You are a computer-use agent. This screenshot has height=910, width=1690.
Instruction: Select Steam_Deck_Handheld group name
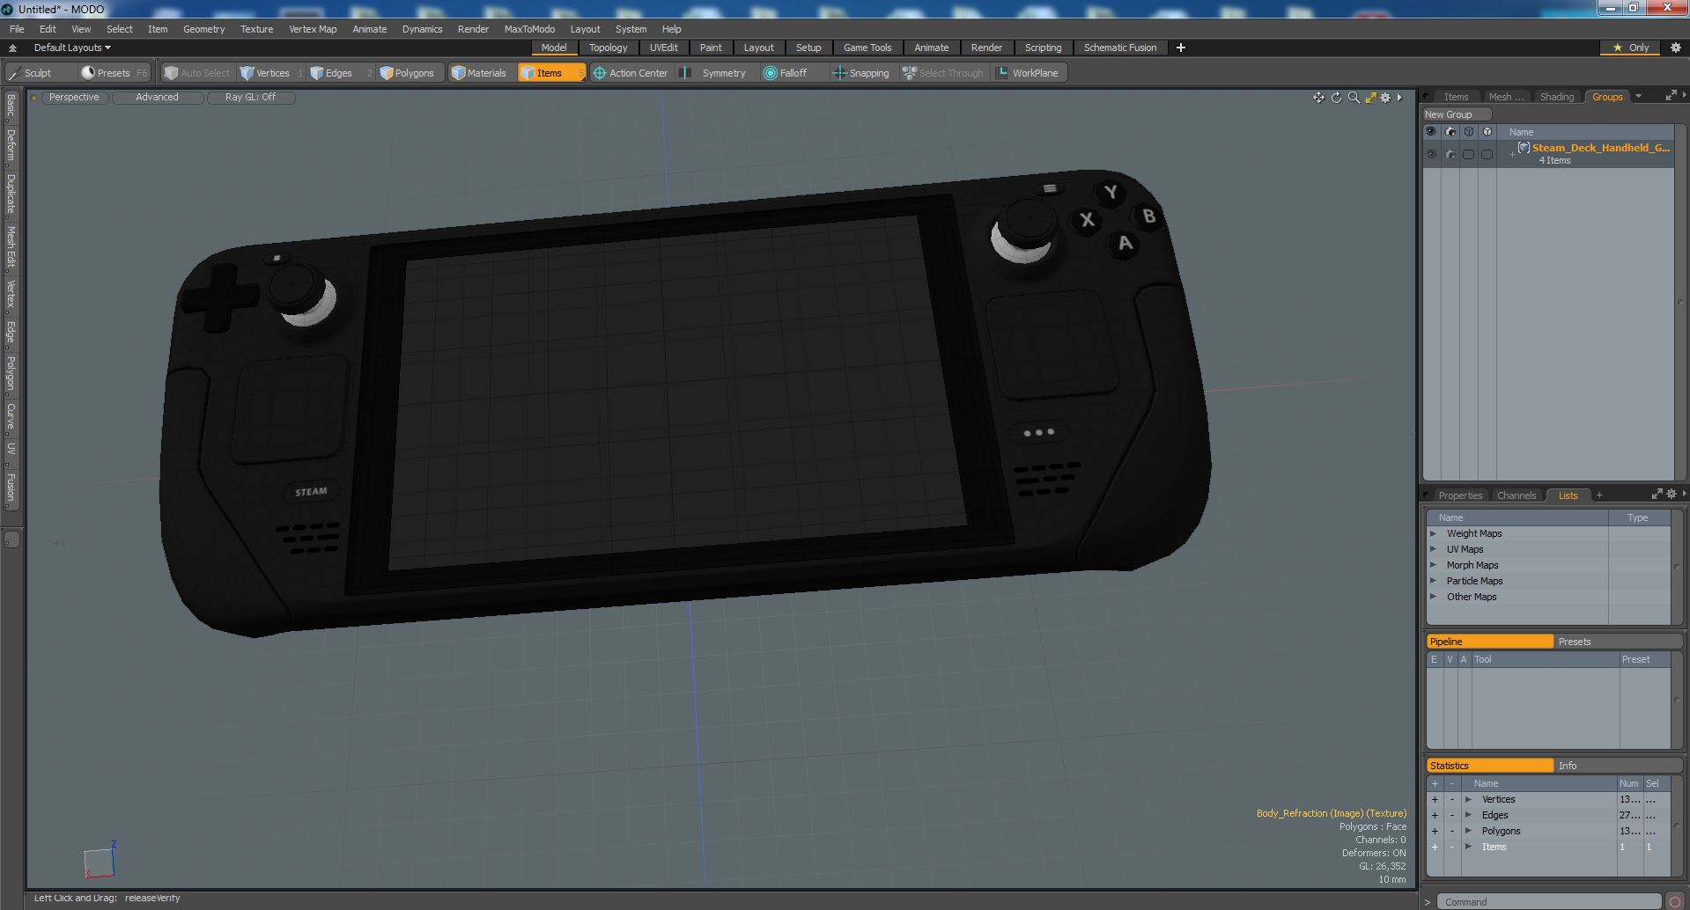1600,148
